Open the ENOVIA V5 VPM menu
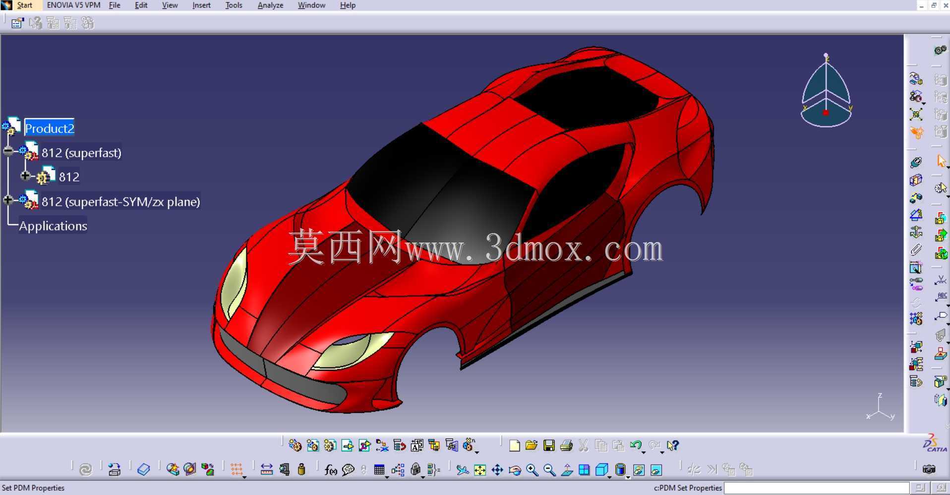Screen dimensions: 950x495 coord(73,5)
